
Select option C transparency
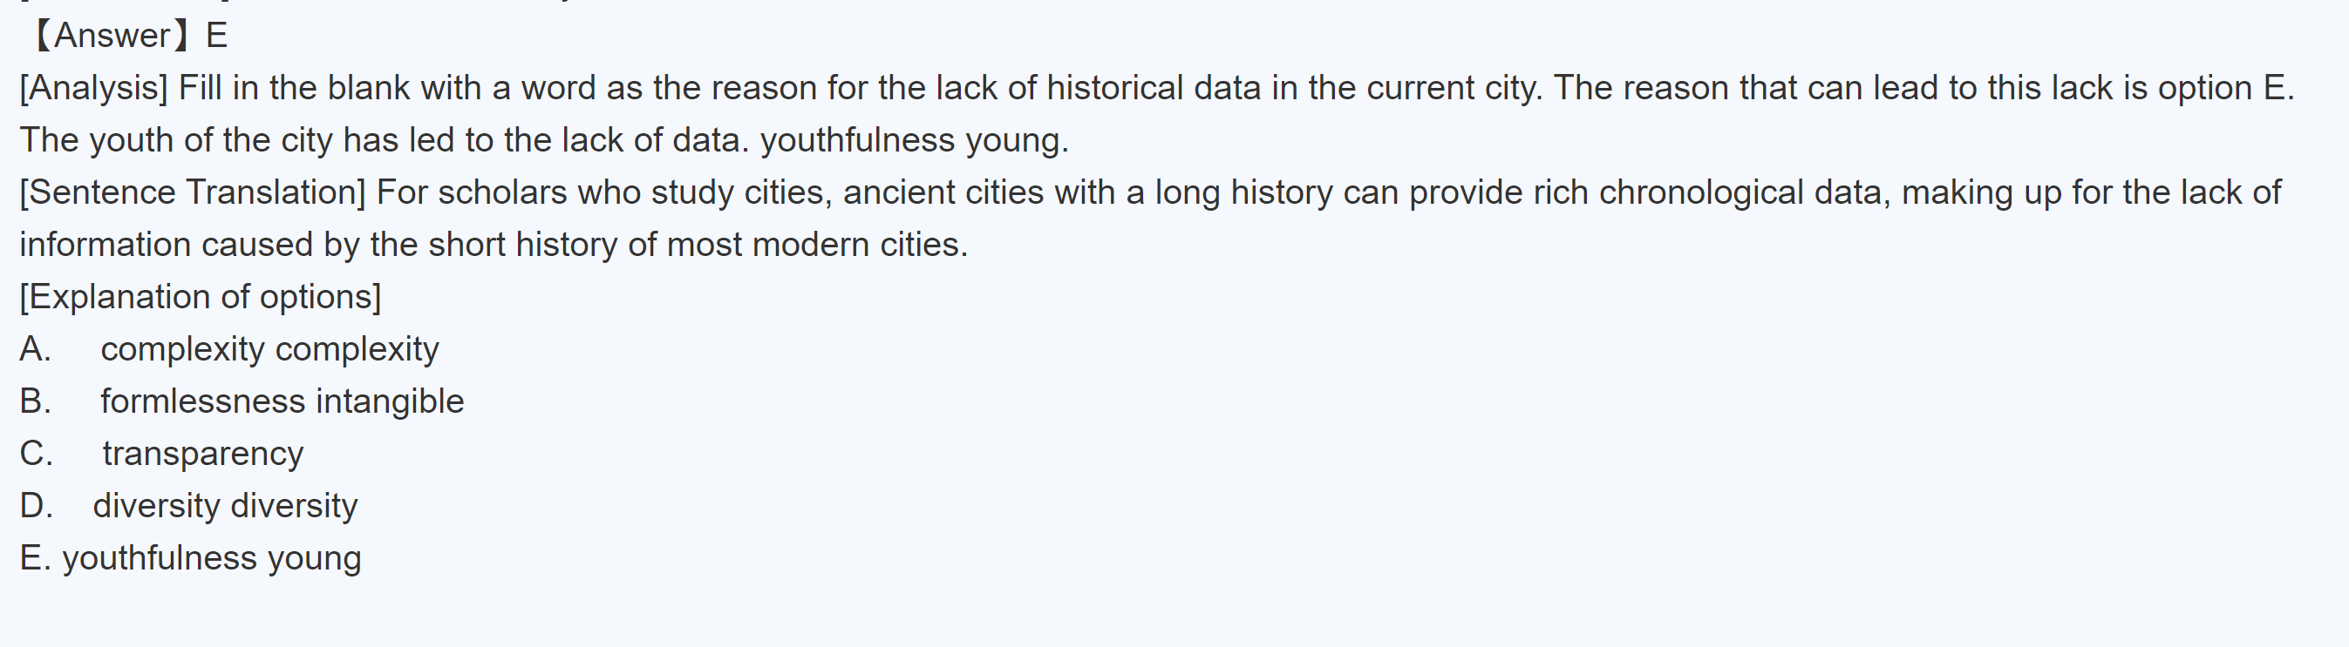202,454
